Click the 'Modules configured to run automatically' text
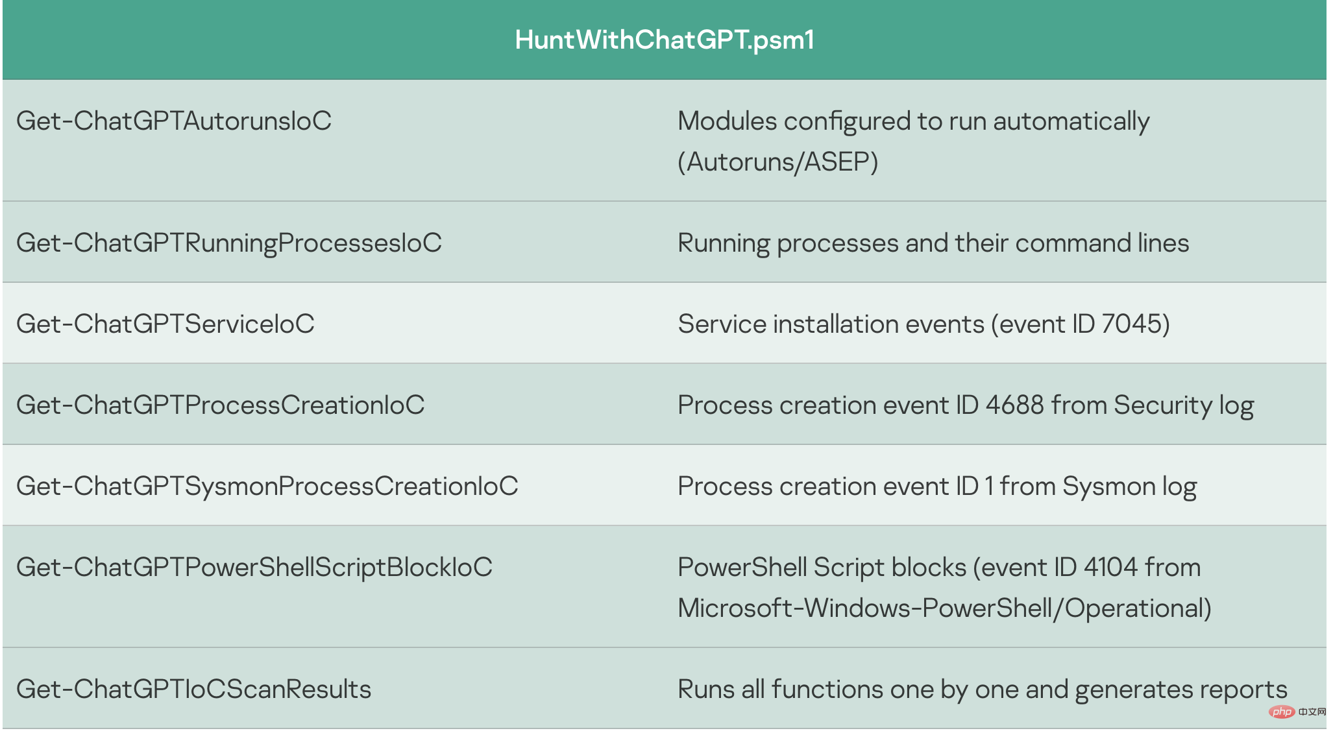 pyautogui.click(x=914, y=121)
